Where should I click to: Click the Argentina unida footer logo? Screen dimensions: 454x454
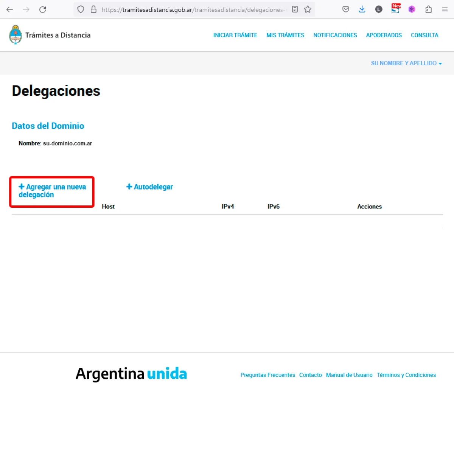(x=131, y=374)
